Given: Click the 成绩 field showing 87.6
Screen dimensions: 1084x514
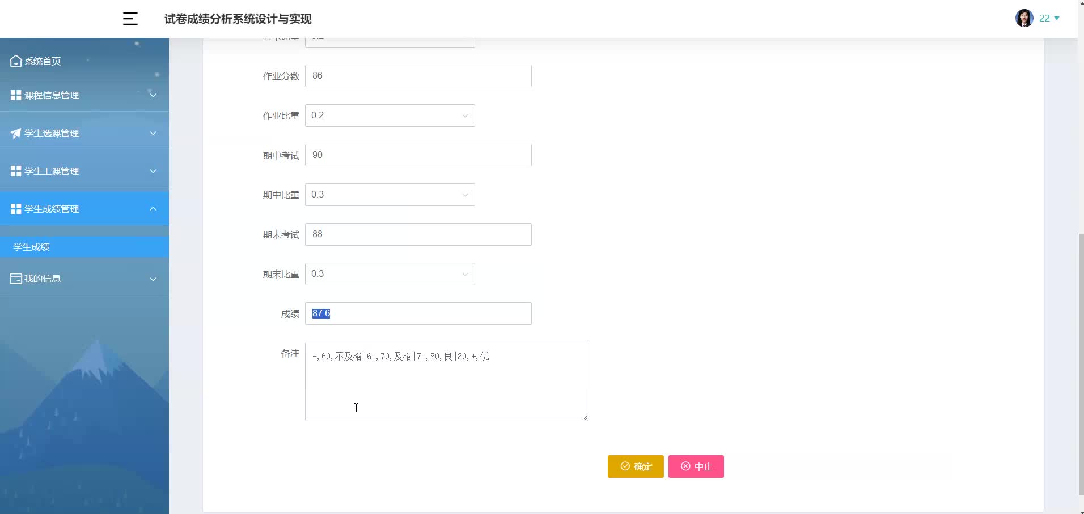Looking at the screenshot, I should point(418,314).
